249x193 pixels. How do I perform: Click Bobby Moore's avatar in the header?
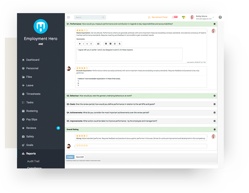coord(192,17)
